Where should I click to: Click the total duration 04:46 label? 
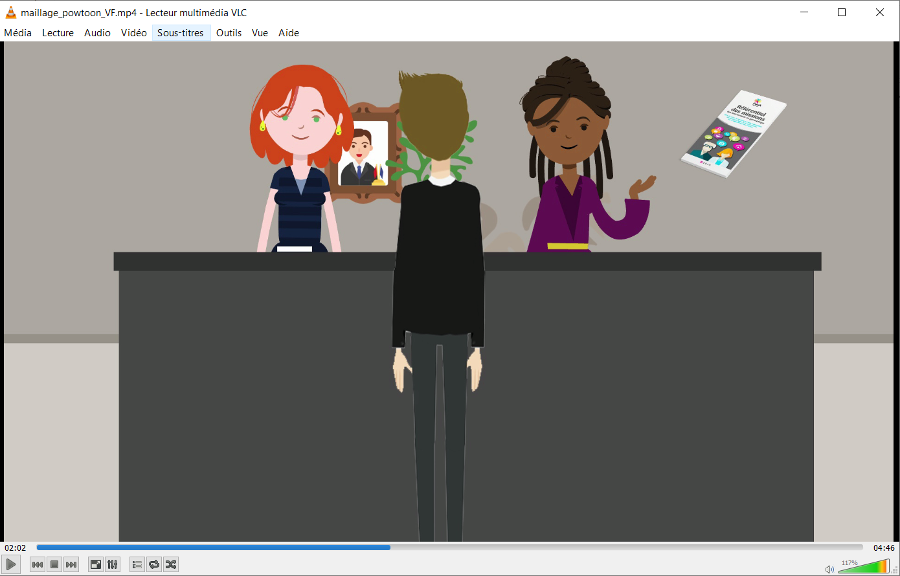(x=884, y=548)
